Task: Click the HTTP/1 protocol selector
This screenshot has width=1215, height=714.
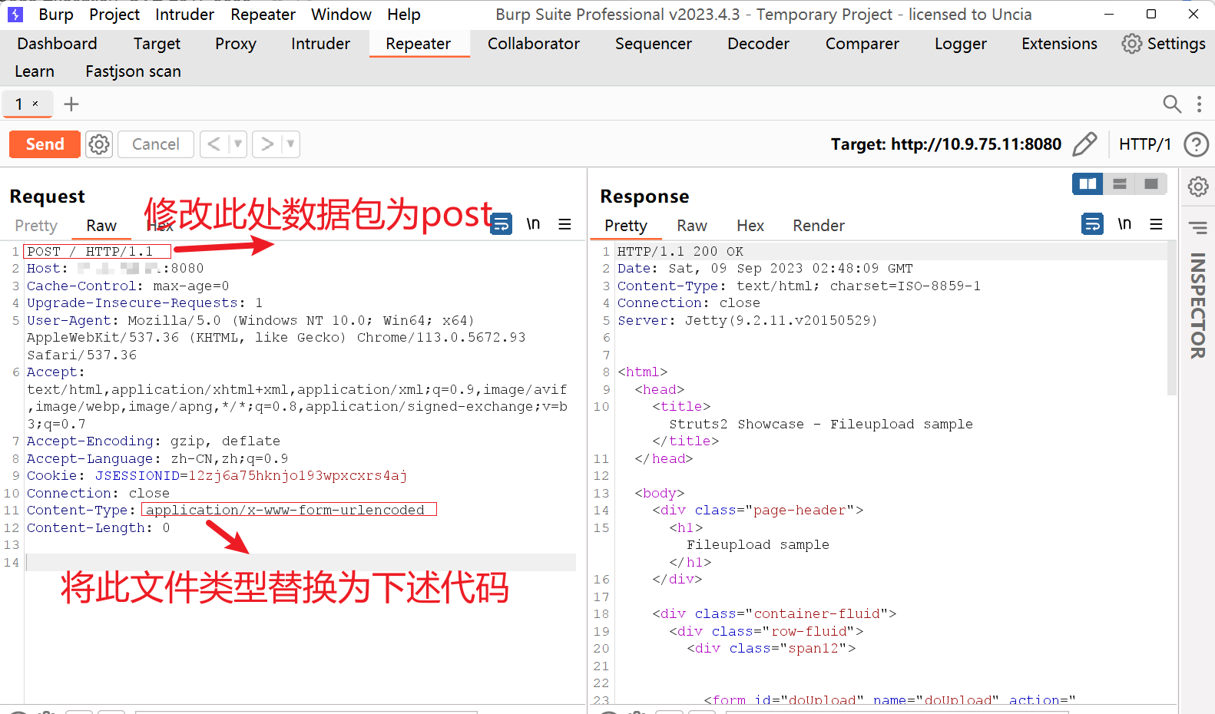Action: pyautogui.click(x=1144, y=144)
